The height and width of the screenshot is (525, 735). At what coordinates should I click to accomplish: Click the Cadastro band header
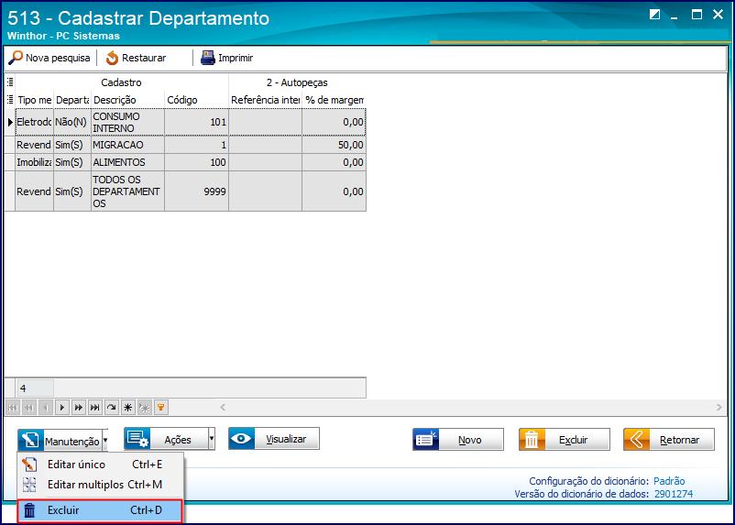tap(121, 82)
